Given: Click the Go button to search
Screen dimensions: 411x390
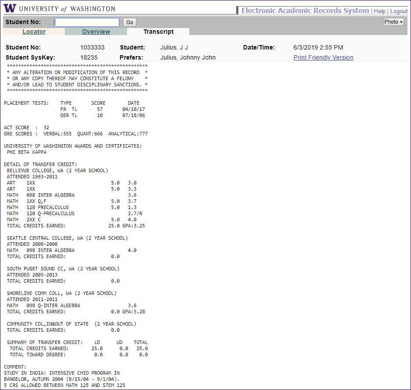Looking at the screenshot, I should pos(129,22).
